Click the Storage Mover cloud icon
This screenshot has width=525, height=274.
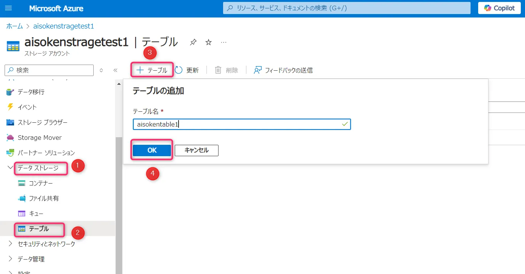(10, 138)
